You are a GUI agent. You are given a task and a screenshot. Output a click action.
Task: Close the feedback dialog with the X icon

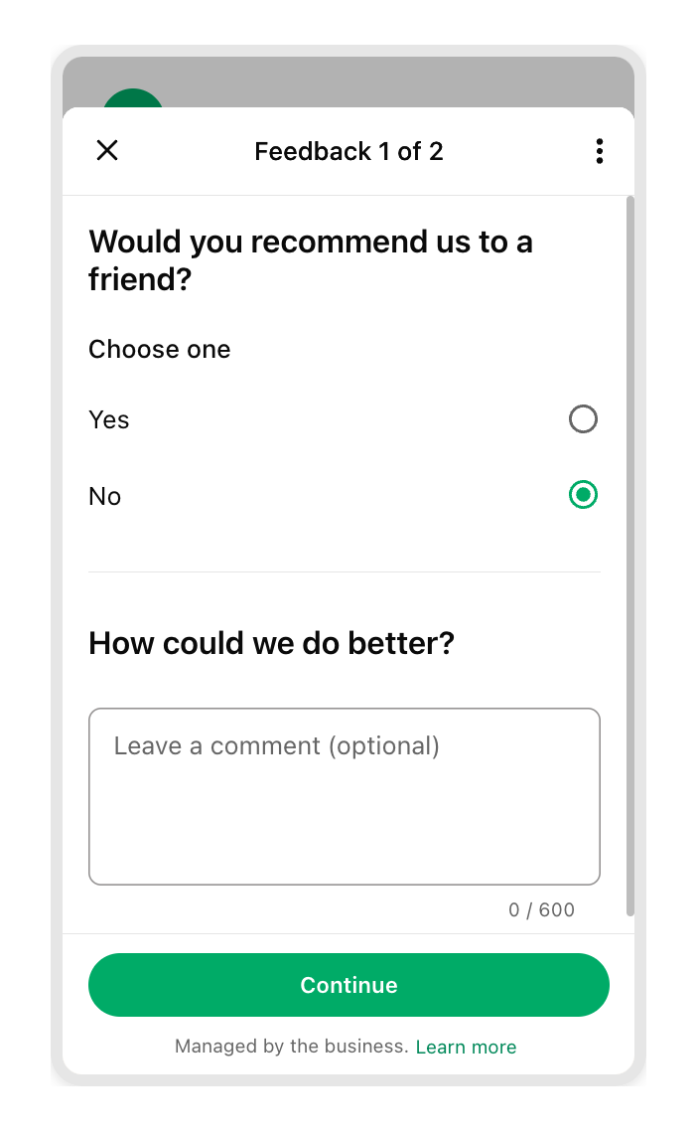click(107, 151)
